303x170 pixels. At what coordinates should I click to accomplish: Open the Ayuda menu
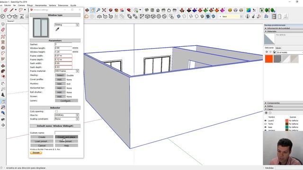[x=73, y=5]
